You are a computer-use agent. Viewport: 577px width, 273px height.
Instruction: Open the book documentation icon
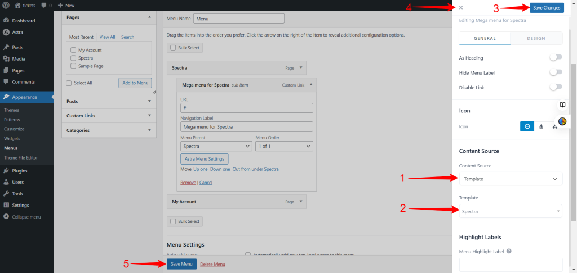click(562, 105)
